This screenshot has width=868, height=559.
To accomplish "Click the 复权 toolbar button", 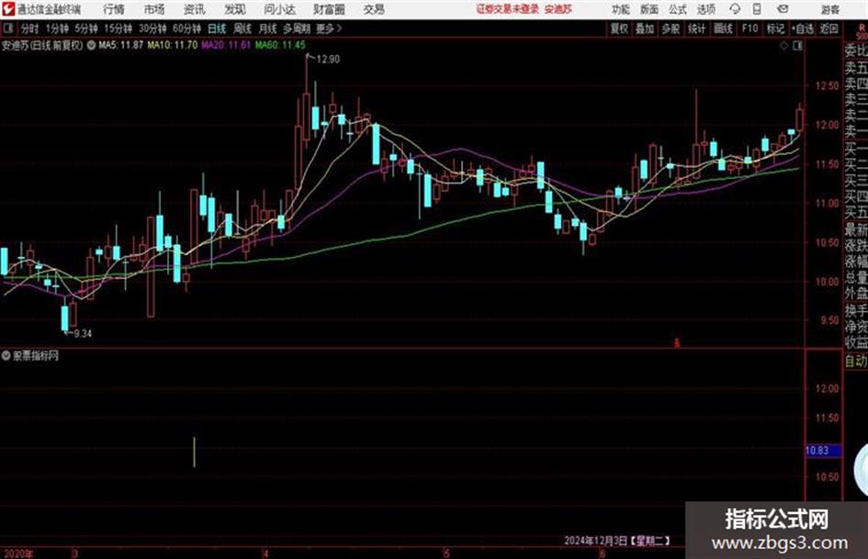I will click(619, 28).
